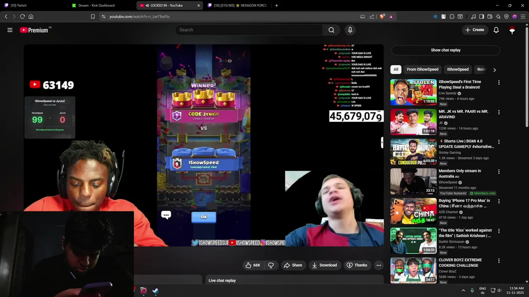The image size is (529, 297).
Task: Click the Share button below video
Action: [x=293, y=265]
